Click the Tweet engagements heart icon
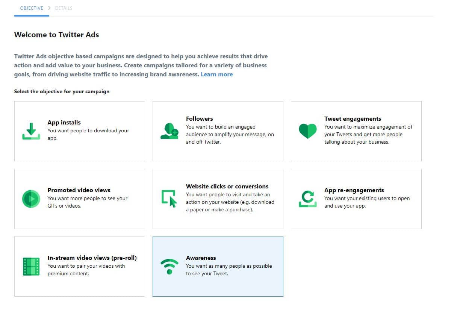This screenshot has width=451, height=317. click(x=307, y=131)
